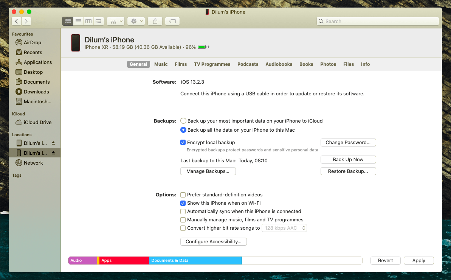The width and height of the screenshot is (451, 280).
Task: Click the red iPhone device image
Action: click(x=76, y=43)
